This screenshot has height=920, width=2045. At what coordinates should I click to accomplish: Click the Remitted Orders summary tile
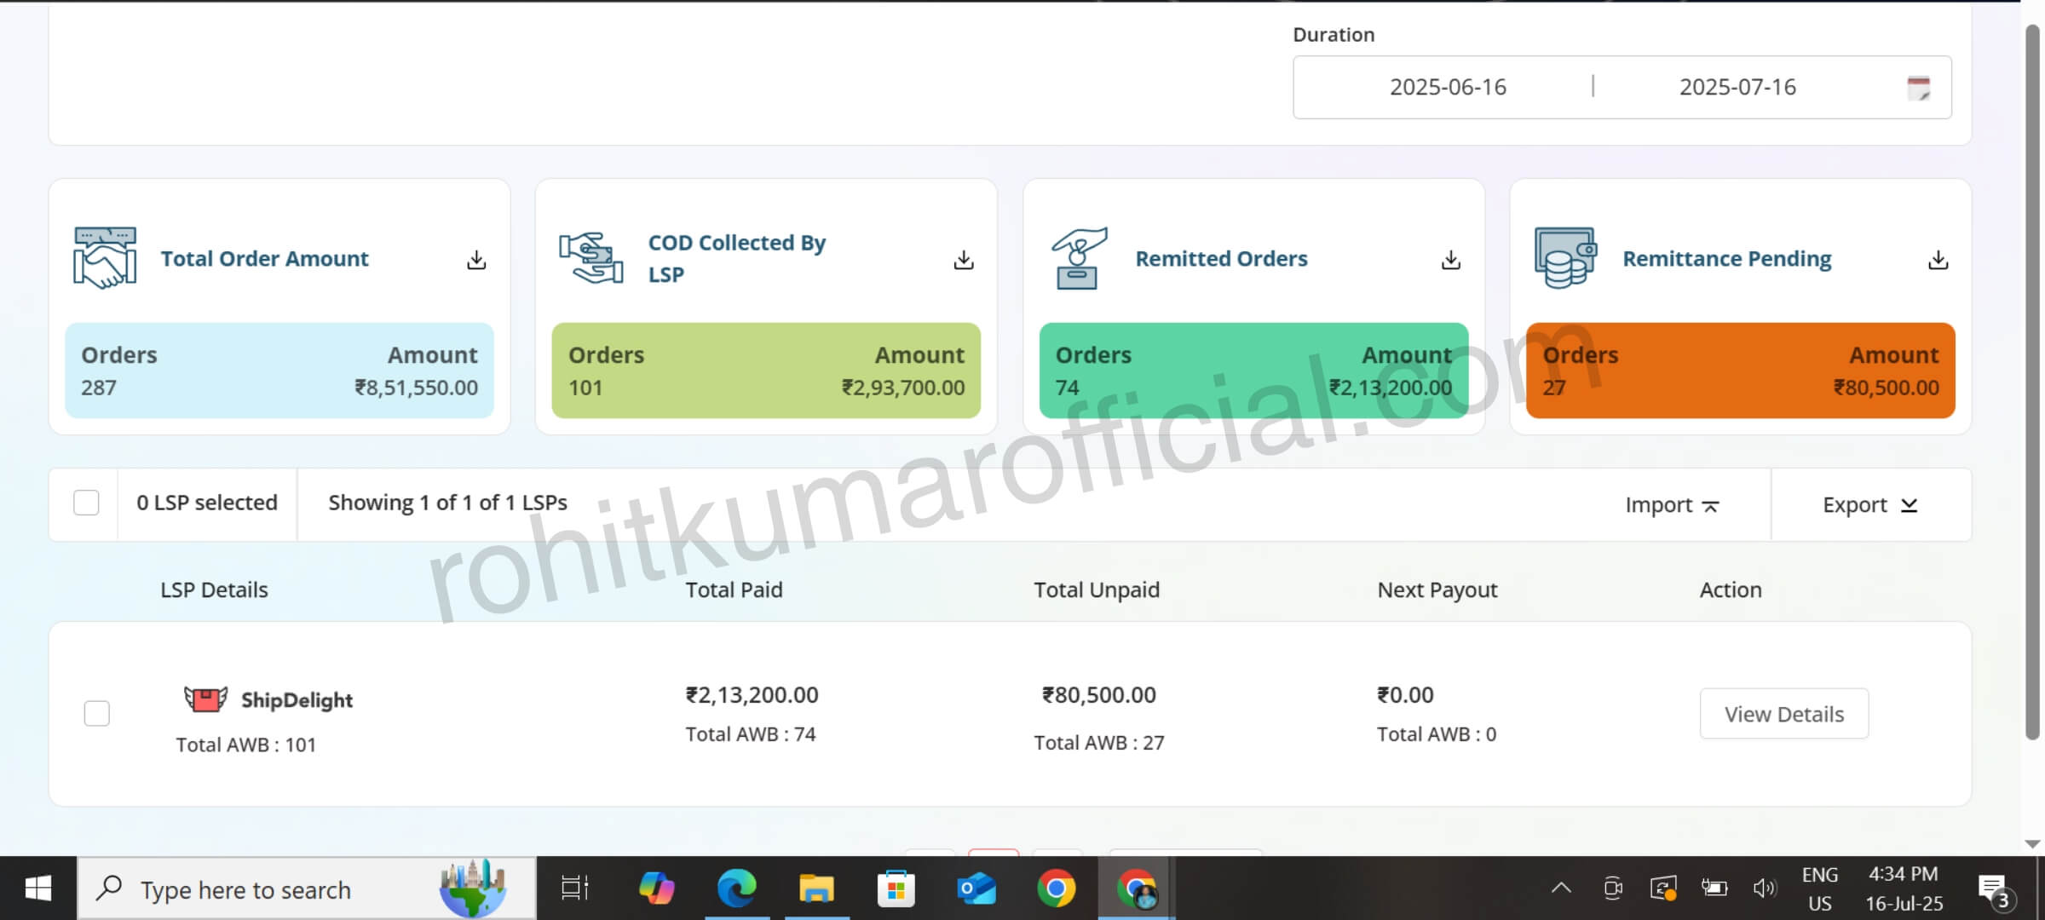click(x=1253, y=371)
